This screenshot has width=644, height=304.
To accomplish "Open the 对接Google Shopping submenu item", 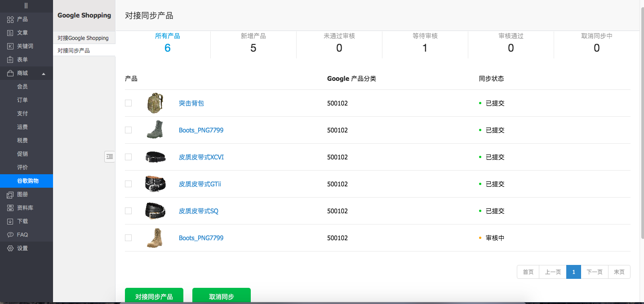I will [83, 38].
